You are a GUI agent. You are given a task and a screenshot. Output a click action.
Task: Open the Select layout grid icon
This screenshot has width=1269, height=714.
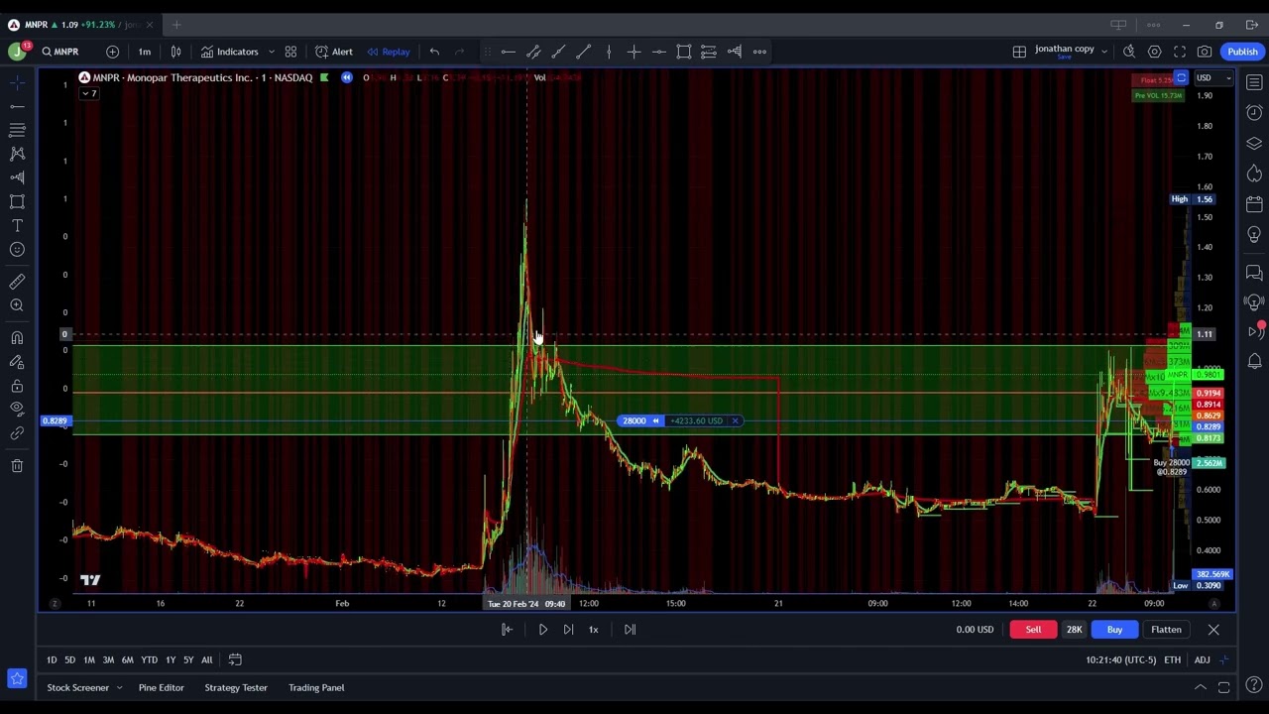1019,52
